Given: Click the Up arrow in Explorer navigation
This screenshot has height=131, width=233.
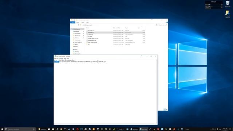Looking at the screenshot, I should (x=79, y=25).
